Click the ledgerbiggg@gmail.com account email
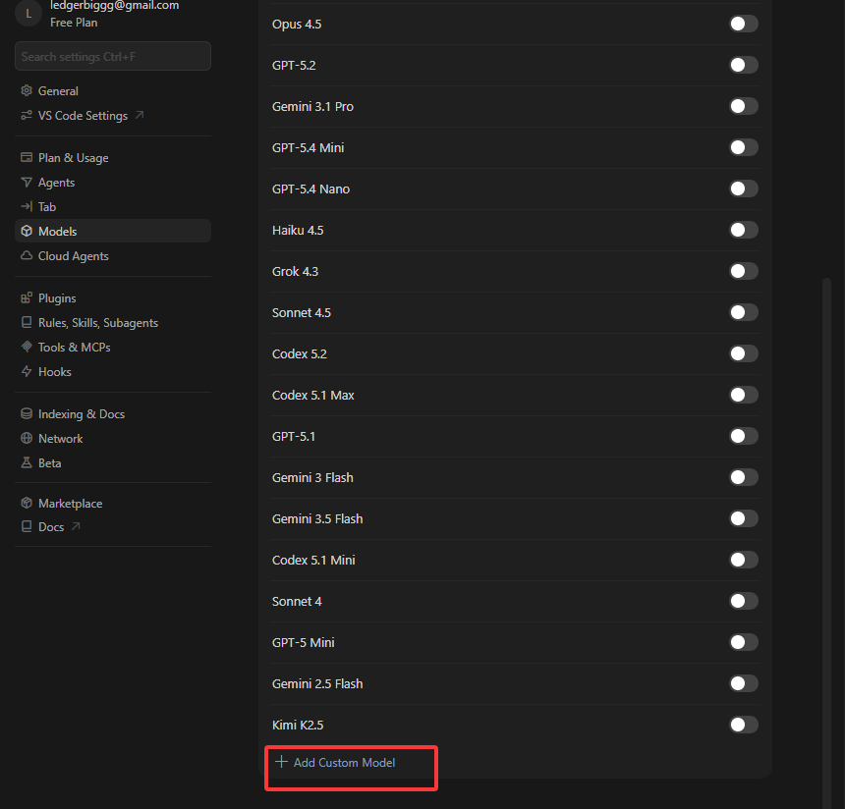 coord(114,5)
